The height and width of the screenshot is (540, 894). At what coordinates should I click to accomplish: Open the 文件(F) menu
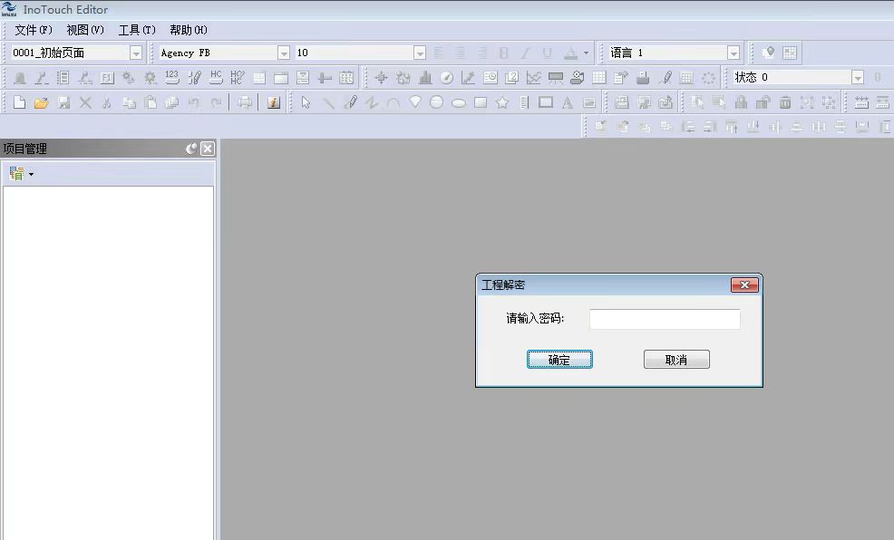click(x=34, y=30)
